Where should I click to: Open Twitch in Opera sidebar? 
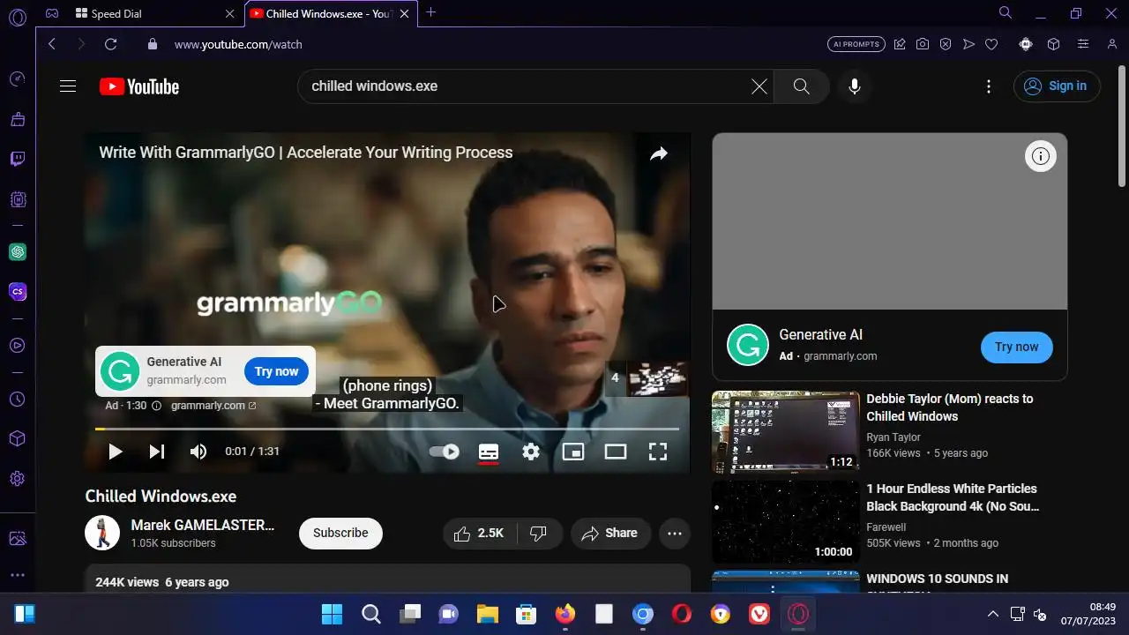click(x=18, y=159)
